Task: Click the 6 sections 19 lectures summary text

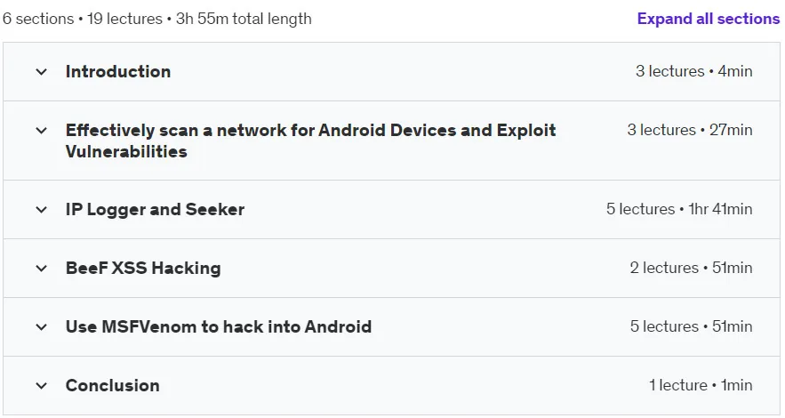Action: (x=157, y=19)
